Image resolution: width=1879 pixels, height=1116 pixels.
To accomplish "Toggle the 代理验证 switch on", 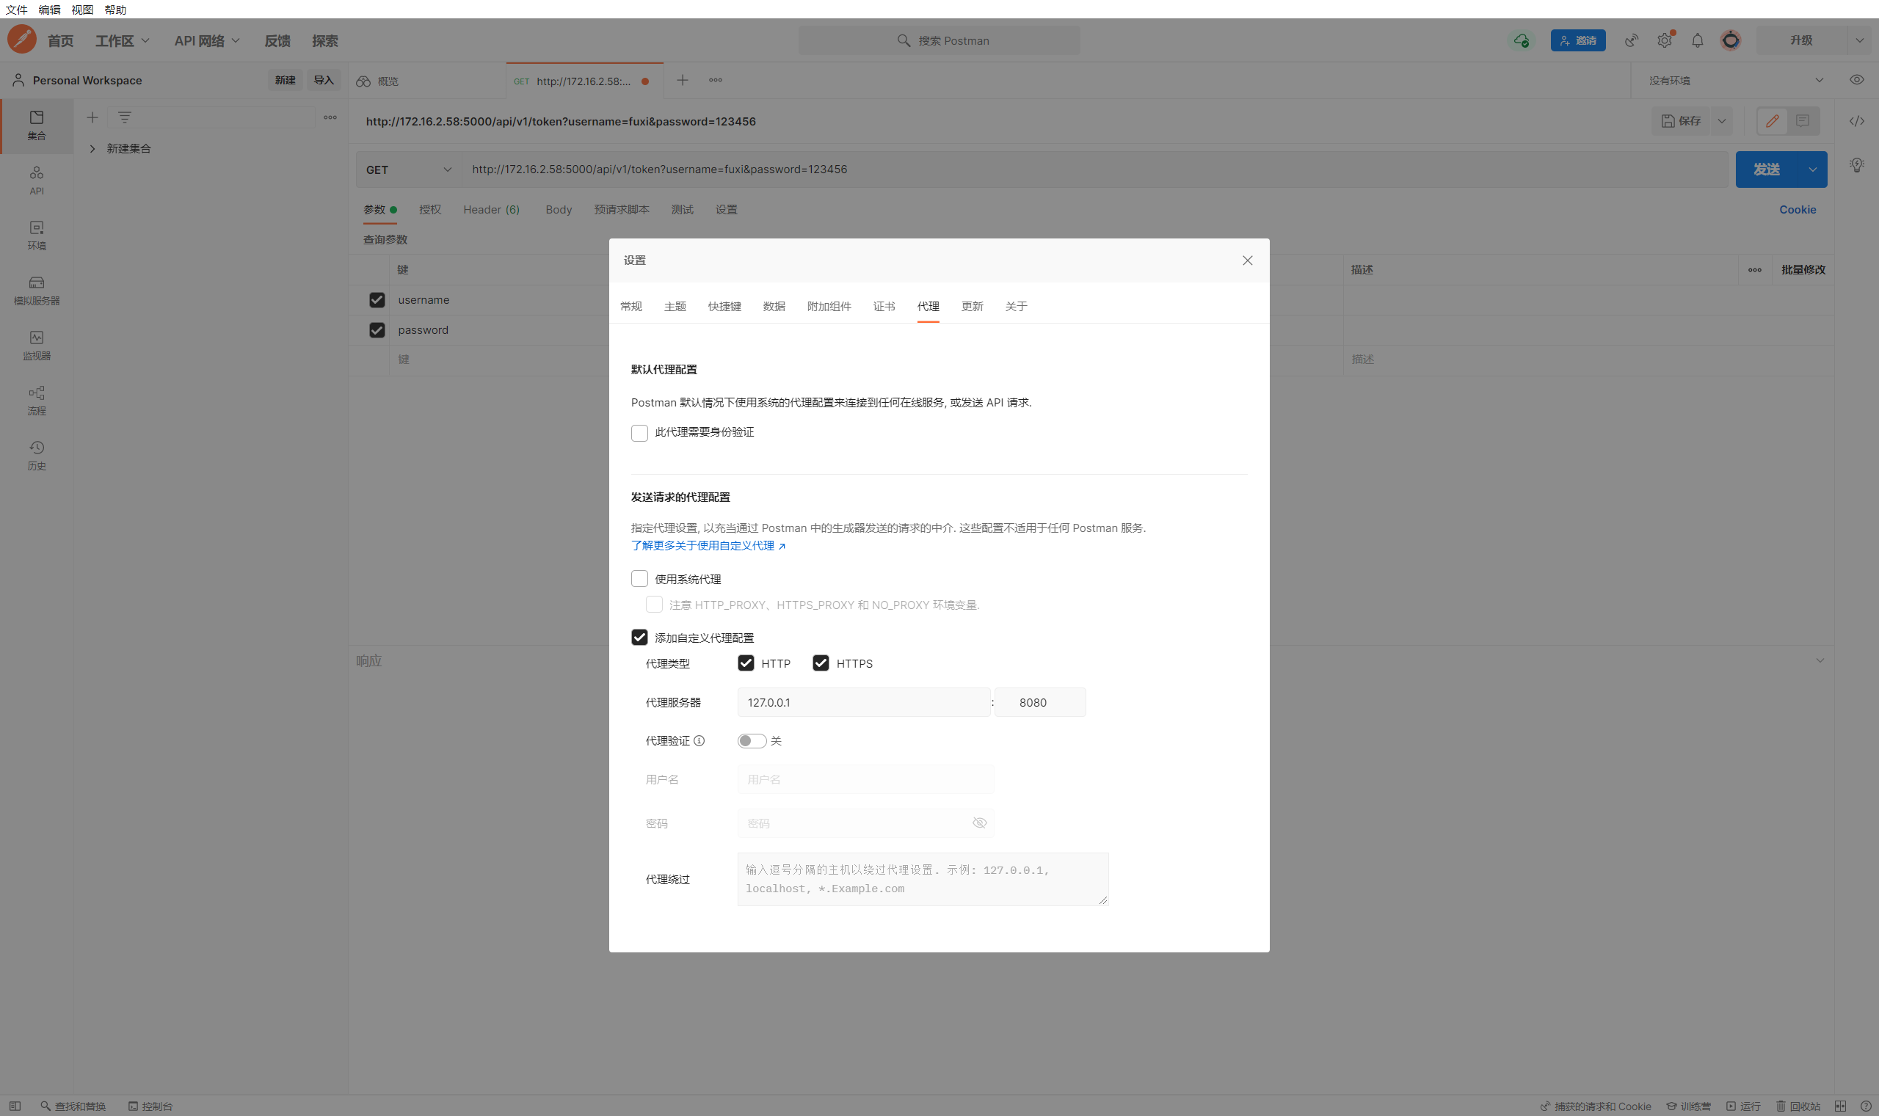I will pos(752,741).
